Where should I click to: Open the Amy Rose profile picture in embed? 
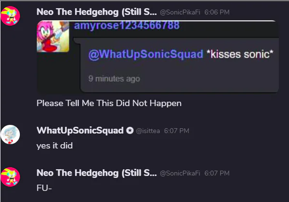point(53,37)
